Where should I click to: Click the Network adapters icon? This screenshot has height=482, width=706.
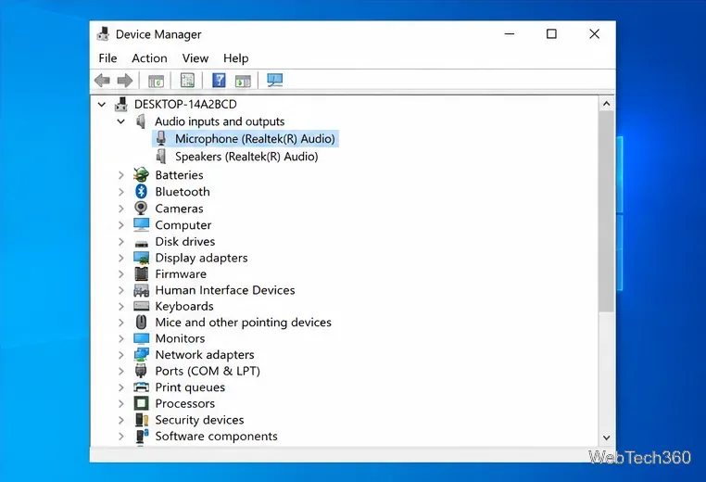click(142, 354)
